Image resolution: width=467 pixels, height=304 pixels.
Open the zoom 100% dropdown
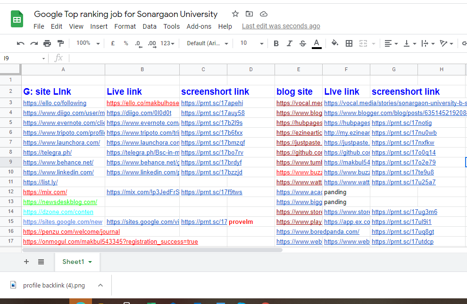(88, 43)
